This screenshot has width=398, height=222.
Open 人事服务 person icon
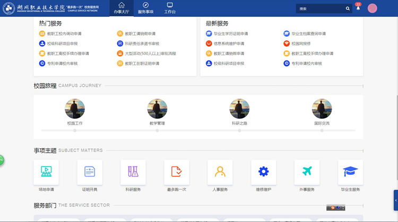point(220,172)
